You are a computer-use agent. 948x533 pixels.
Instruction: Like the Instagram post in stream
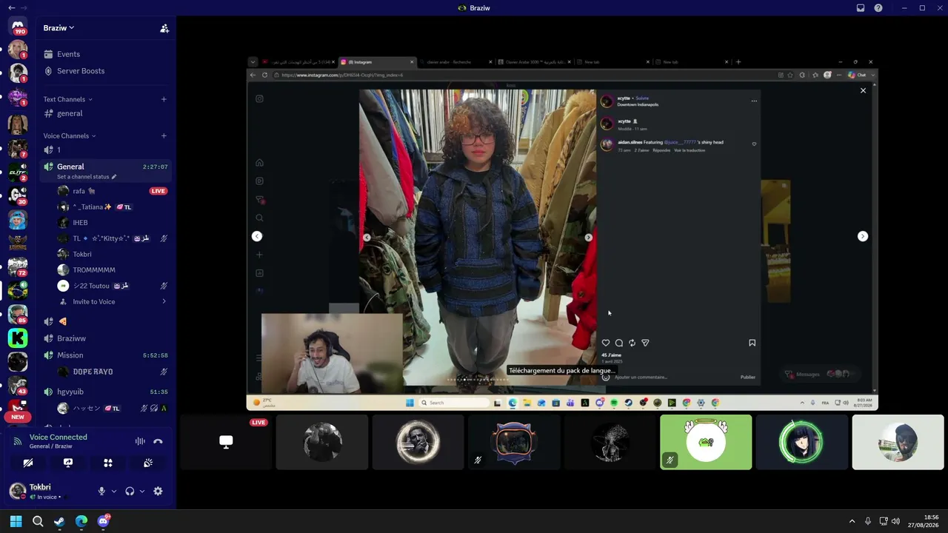point(606,343)
